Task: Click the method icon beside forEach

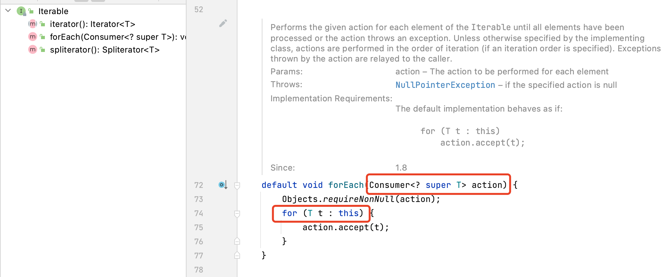Action: [x=32, y=37]
